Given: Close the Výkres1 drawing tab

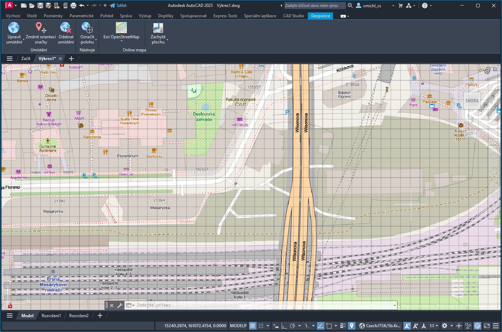Looking at the screenshot, I should pos(60,59).
